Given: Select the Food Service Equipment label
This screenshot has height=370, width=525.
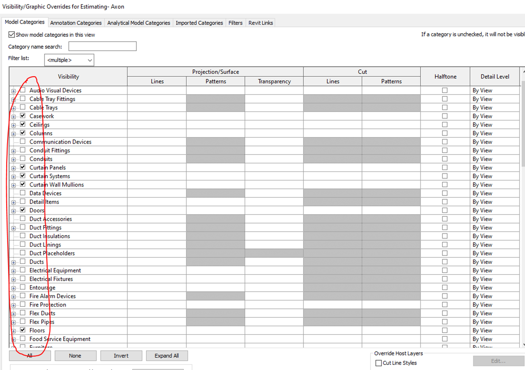Looking at the screenshot, I should tap(60, 339).
